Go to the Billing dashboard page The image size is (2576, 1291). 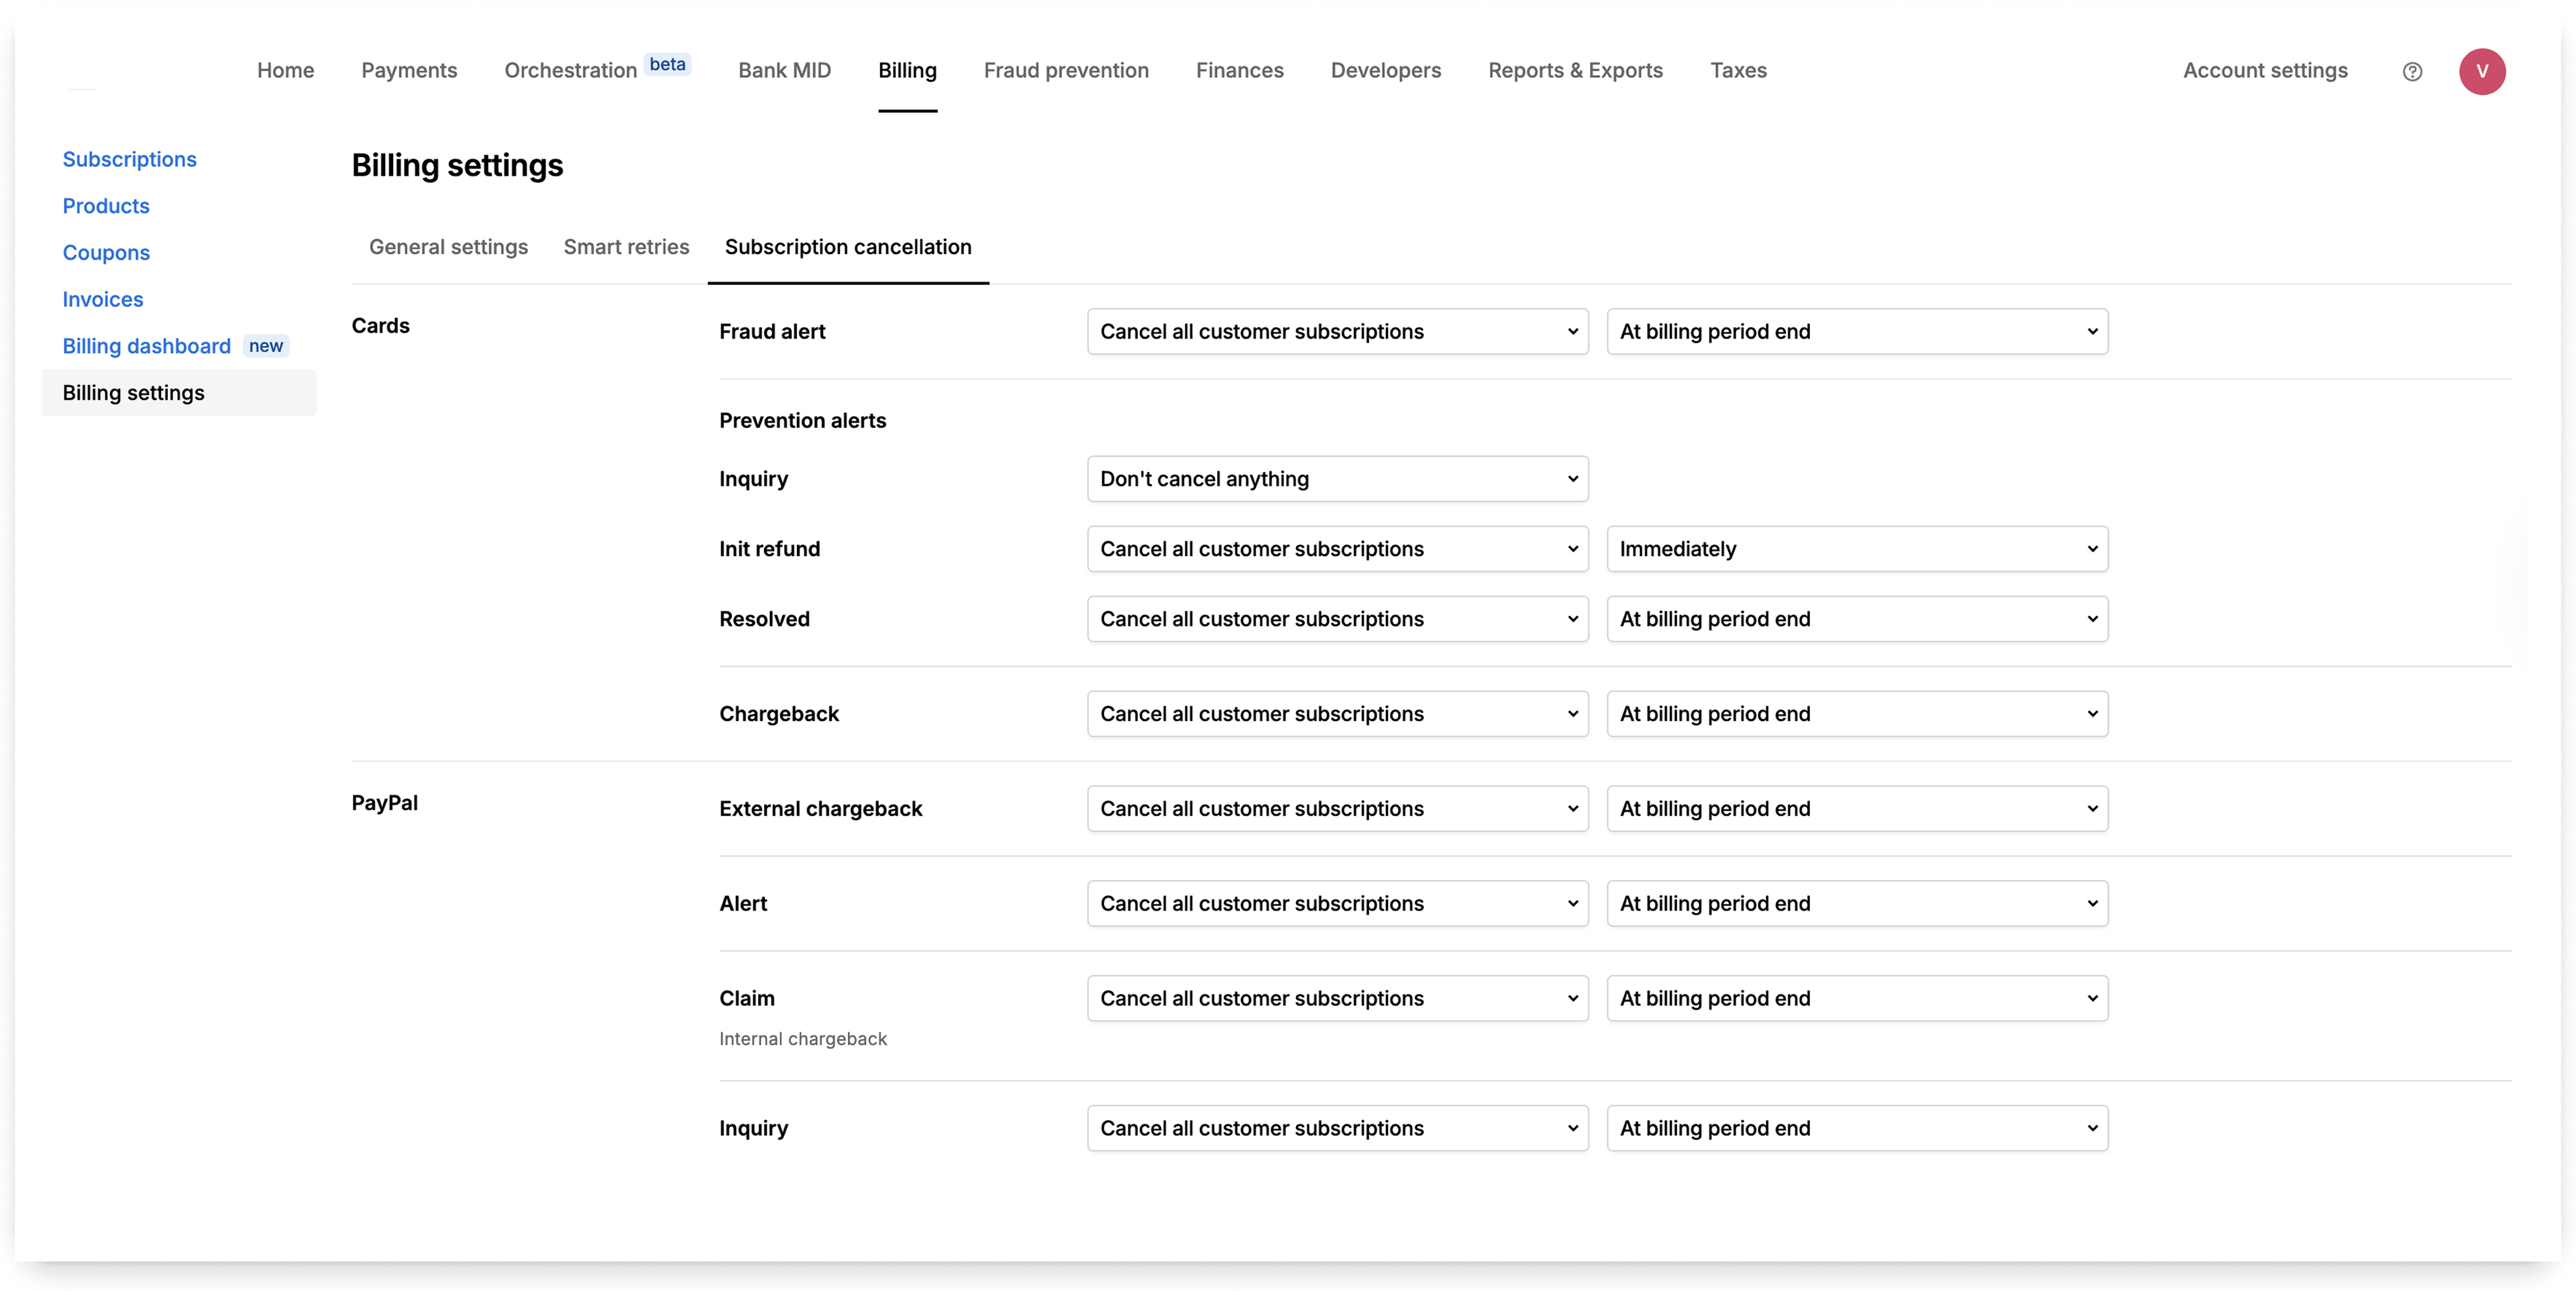point(146,345)
